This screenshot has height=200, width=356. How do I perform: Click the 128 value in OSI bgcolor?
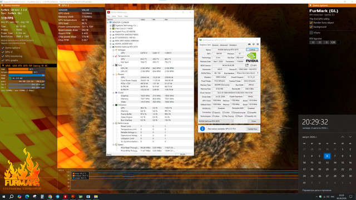(333, 42)
